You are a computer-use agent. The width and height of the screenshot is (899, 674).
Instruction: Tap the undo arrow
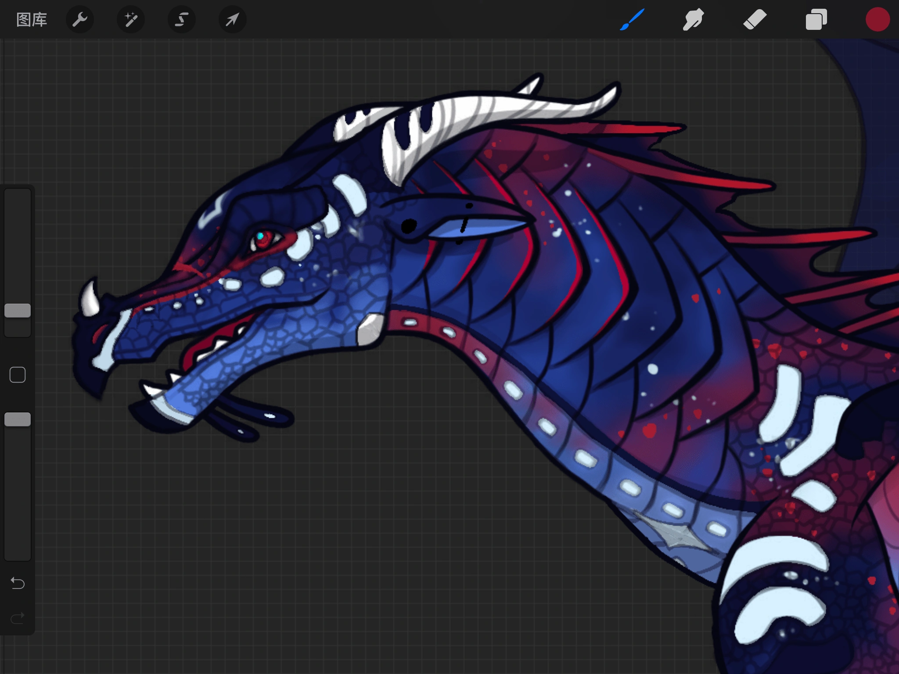(x=18, y=584)
